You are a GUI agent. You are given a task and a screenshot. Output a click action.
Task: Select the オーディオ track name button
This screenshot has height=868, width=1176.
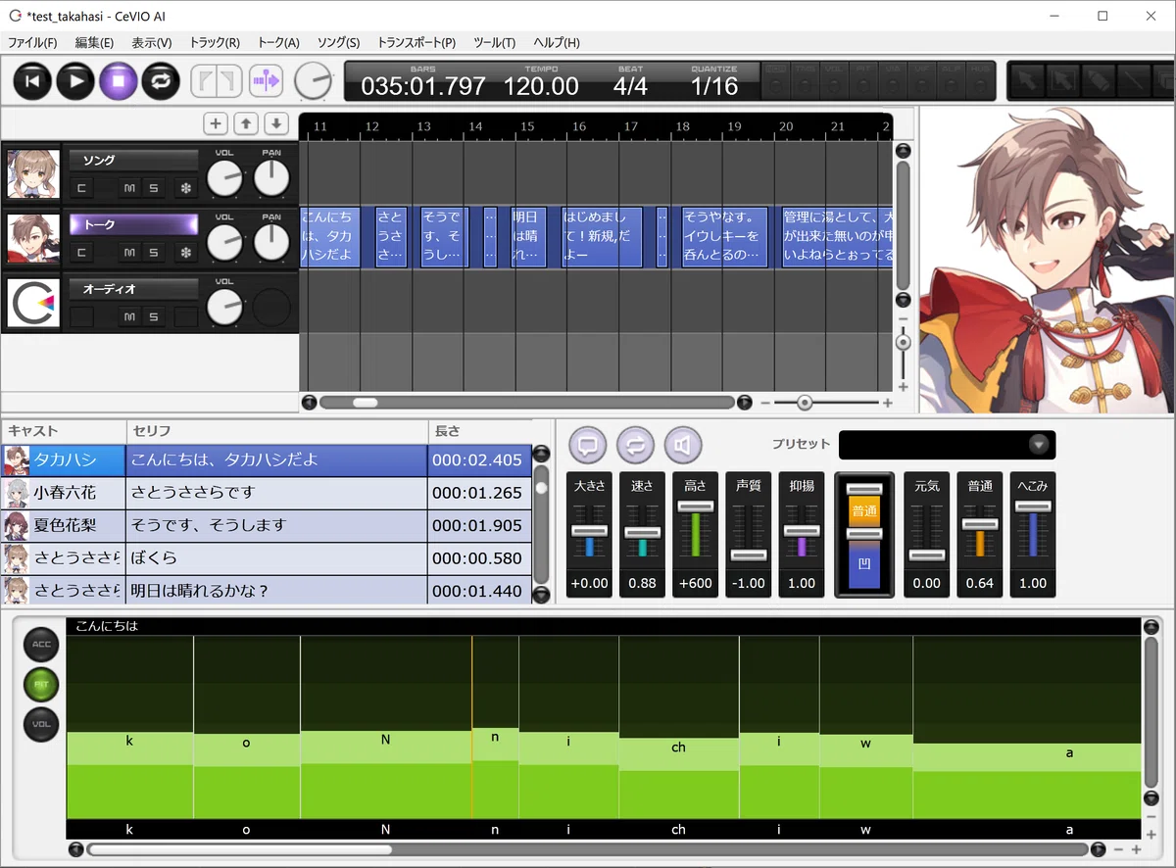point(134,289)
